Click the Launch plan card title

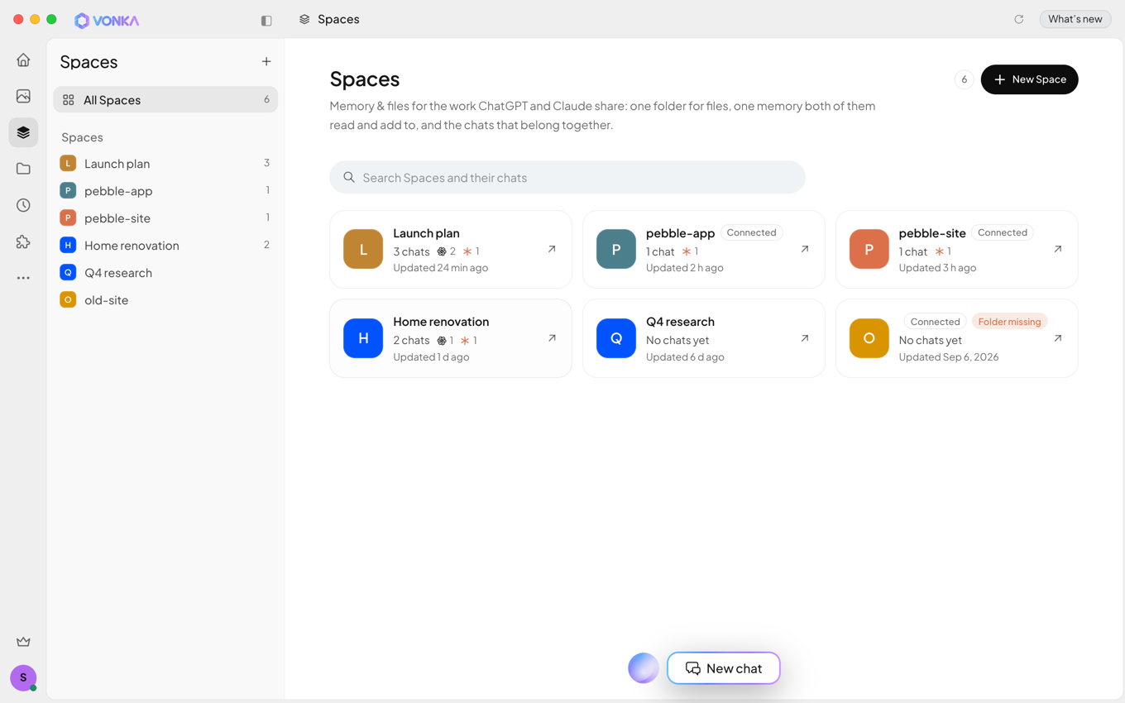pyautogui.click(x=426, y=233)
